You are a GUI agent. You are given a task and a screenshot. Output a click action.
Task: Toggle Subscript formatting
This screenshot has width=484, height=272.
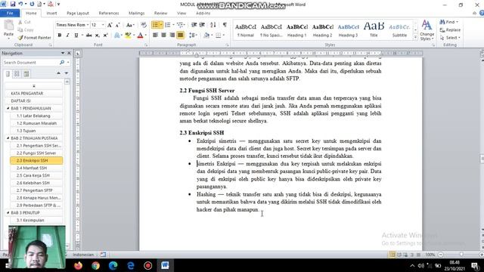click(x=98, y=36)
